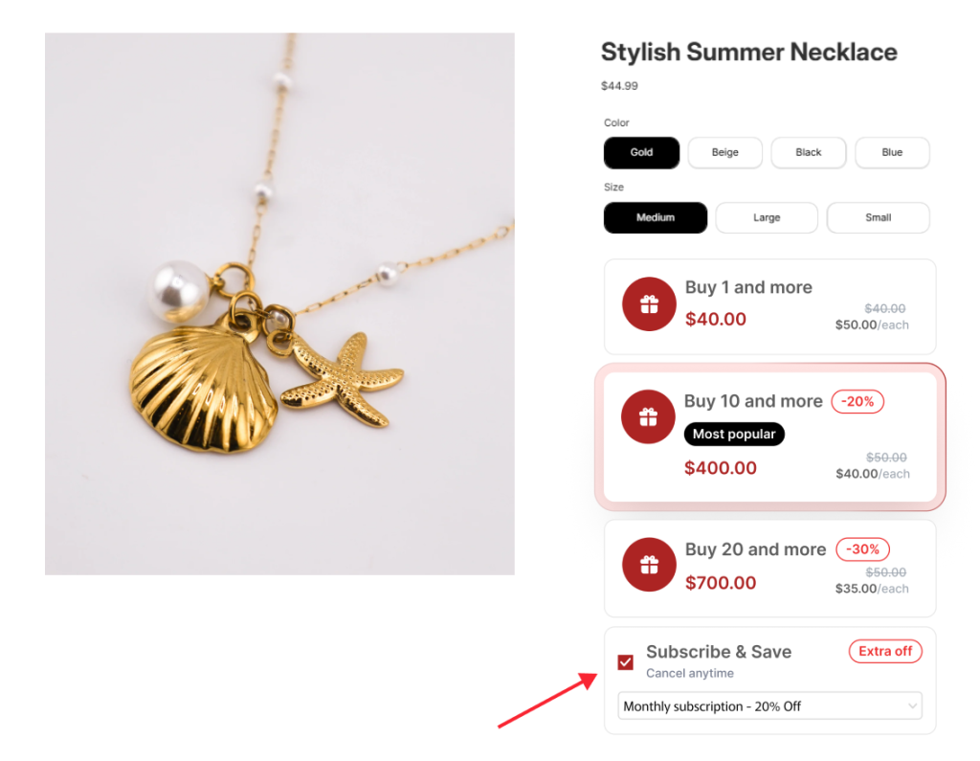
Task: Click the Extra off badge
Action: [885, 652]
